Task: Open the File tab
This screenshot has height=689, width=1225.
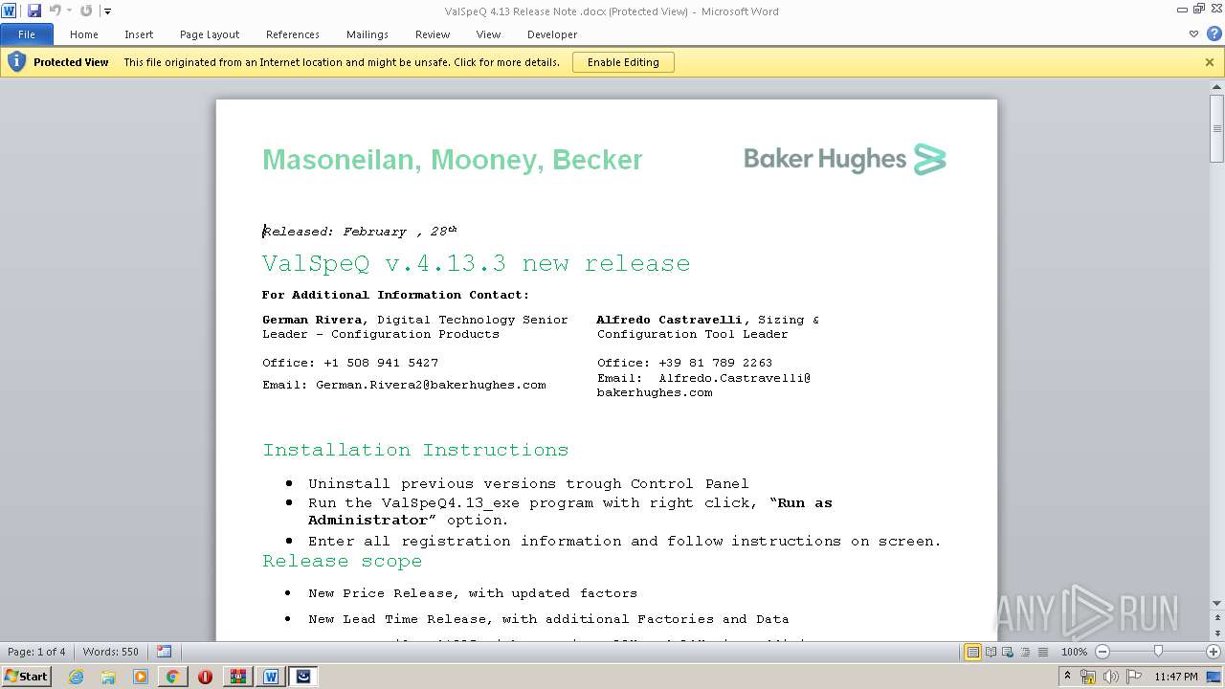Action: (27, 34)
